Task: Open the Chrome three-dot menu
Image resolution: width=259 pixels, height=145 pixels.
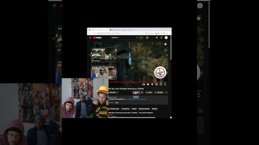Action: tap(170, 33)
